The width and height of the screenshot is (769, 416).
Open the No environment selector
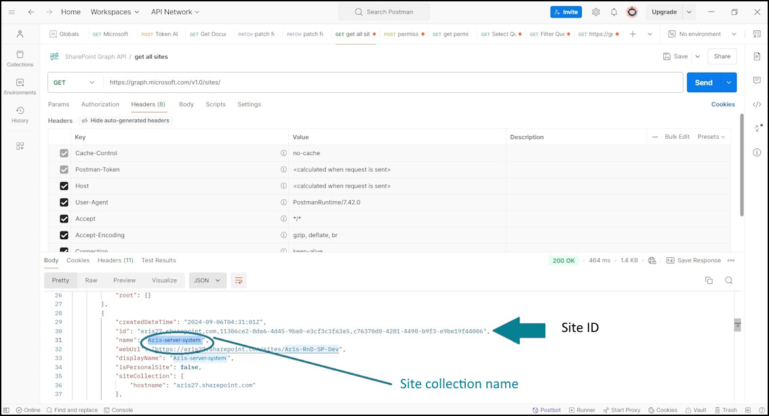[x=703, y=34]
